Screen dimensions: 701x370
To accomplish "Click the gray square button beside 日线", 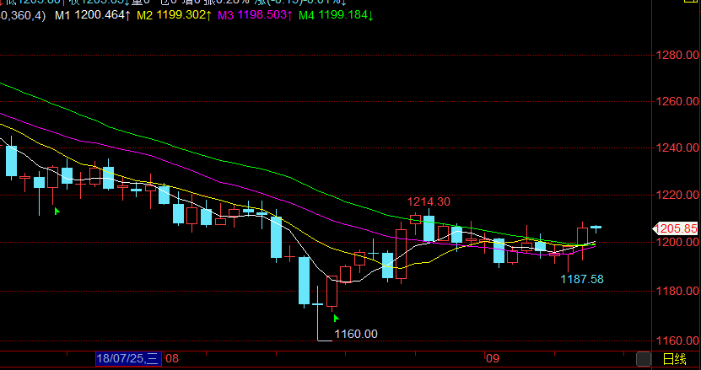I will [644, 359].
